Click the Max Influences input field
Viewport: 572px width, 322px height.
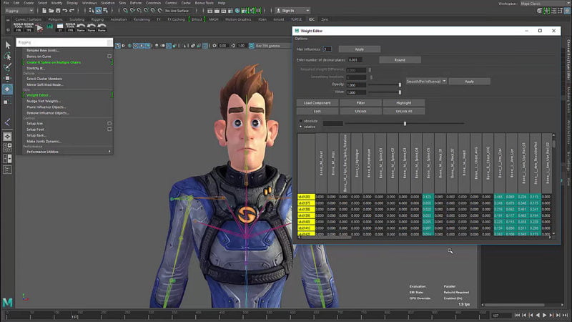[328, 49]
